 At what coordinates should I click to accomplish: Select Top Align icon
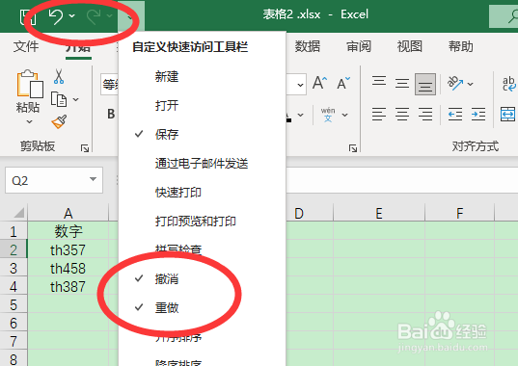click(379, 81)
